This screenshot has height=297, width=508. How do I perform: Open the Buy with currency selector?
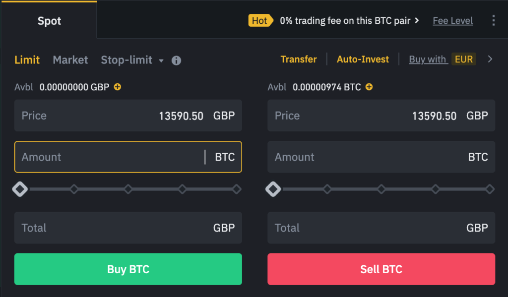click(x=428, y=59)
